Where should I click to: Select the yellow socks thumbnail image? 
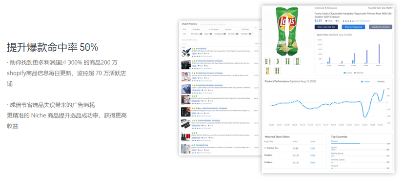tap(268, 71)
